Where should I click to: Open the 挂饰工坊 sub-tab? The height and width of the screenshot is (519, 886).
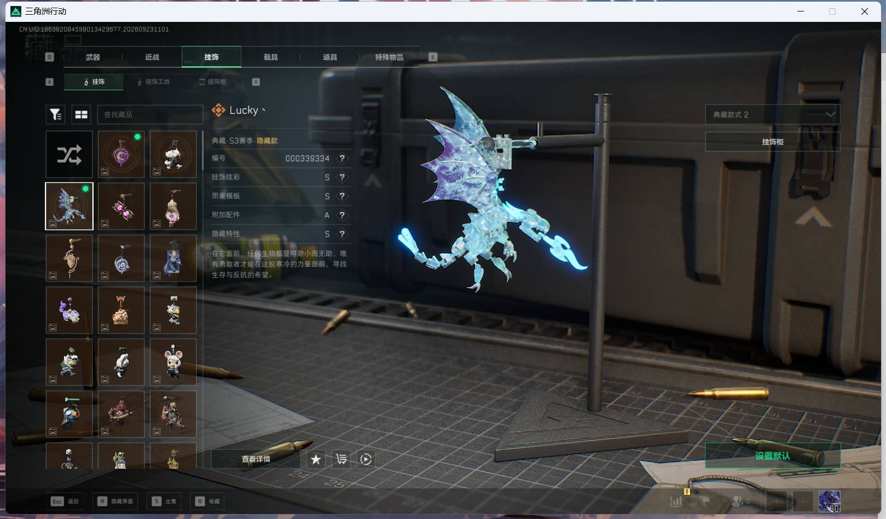tap(153, 81)
